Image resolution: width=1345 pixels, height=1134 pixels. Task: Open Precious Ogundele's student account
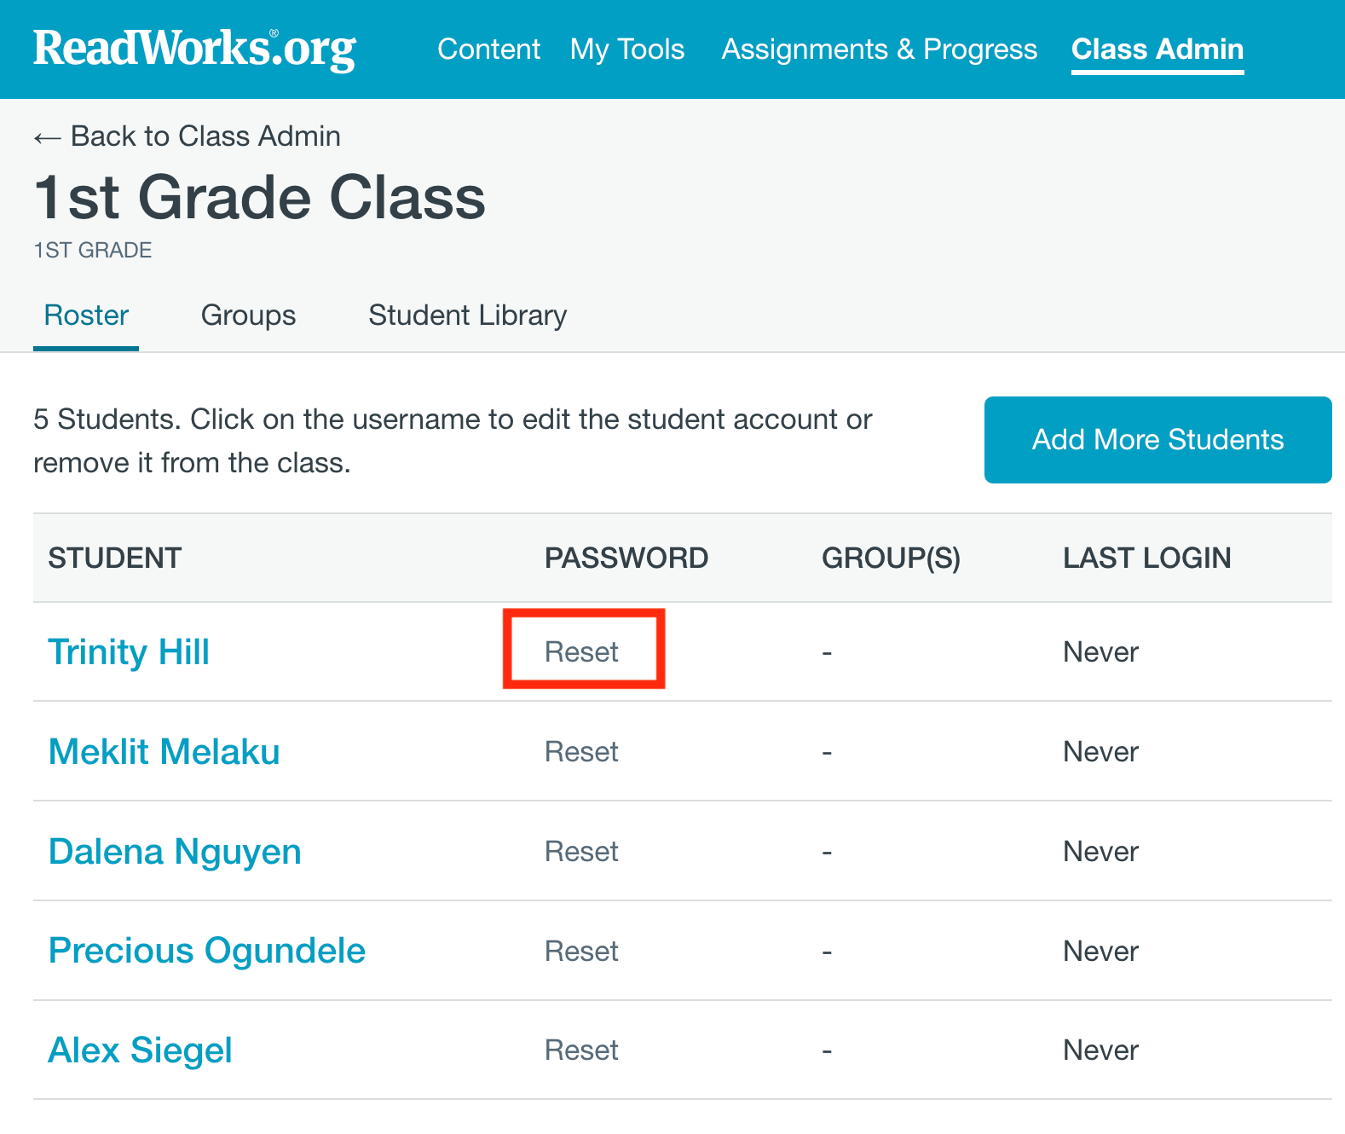pos(206,951)
